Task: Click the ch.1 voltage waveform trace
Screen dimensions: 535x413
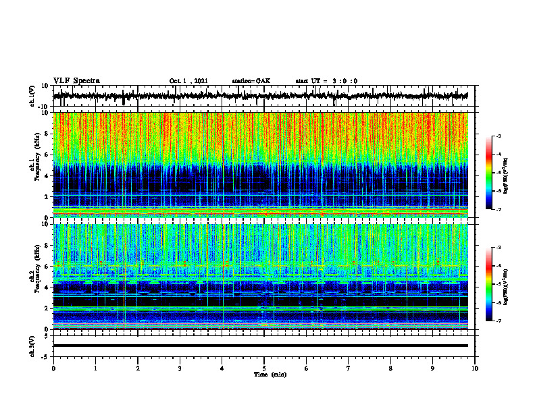Action: click(261, 96)
